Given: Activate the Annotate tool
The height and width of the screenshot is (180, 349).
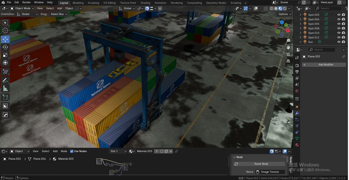Looking at the screenshot, I should click(x=5, y=80).
